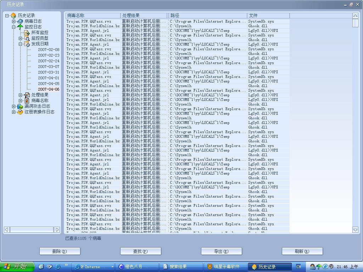Click the 注册表操作日志 icon

[x=20, y=112]
